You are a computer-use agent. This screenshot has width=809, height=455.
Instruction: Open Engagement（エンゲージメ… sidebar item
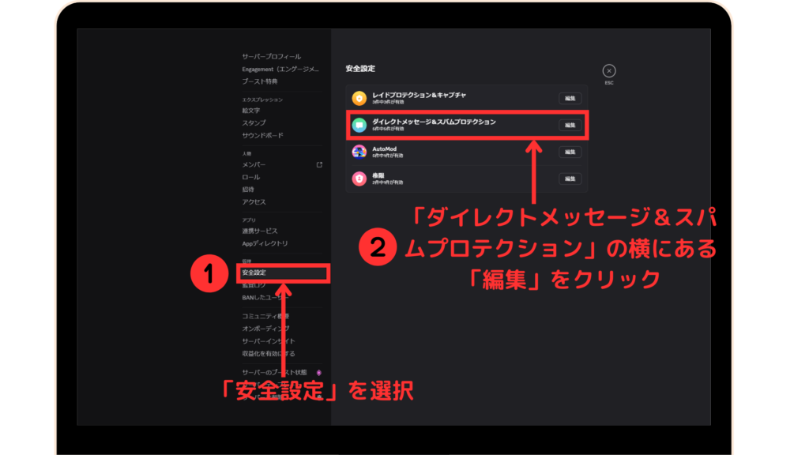tap(280, 70)
